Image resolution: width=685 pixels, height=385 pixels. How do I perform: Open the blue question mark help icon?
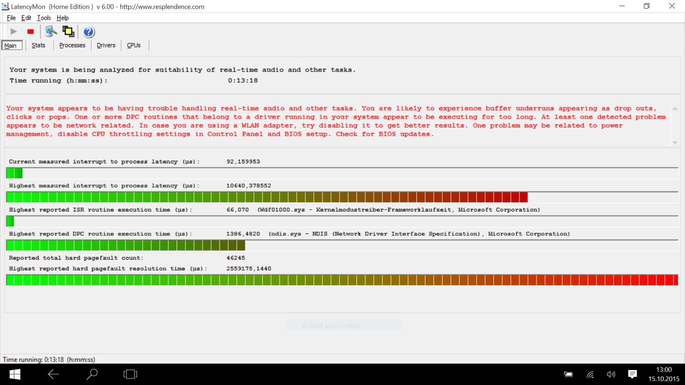(x=88, y=32)
